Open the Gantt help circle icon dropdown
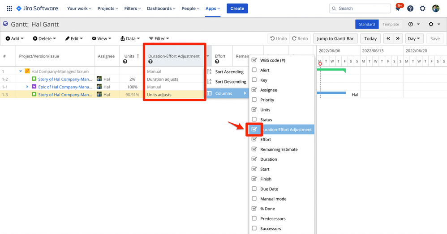 click(414, 25)
